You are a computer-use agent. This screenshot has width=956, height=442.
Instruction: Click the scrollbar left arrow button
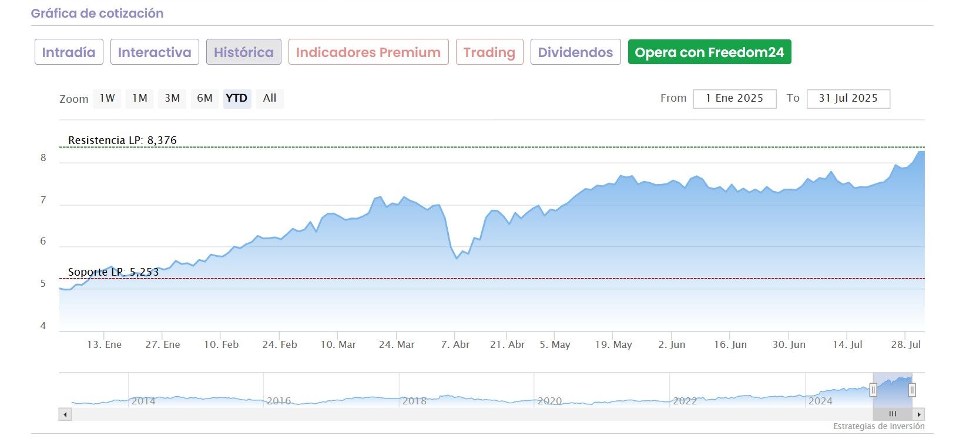tap(65, 414)
